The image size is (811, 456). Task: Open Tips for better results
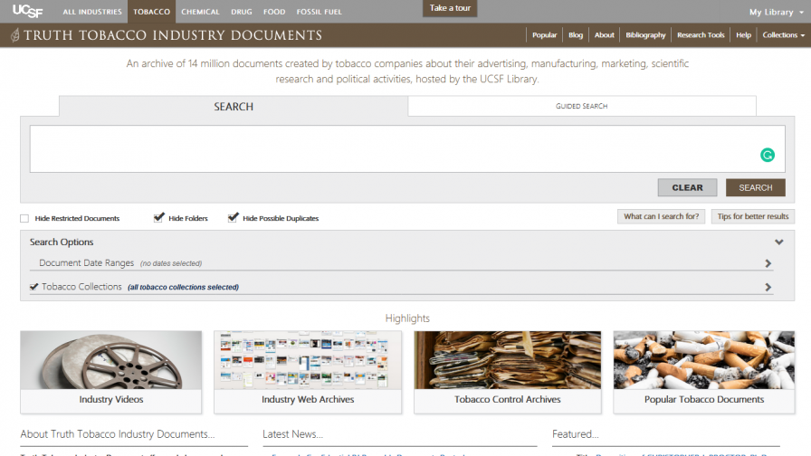(x=752, y=216)
